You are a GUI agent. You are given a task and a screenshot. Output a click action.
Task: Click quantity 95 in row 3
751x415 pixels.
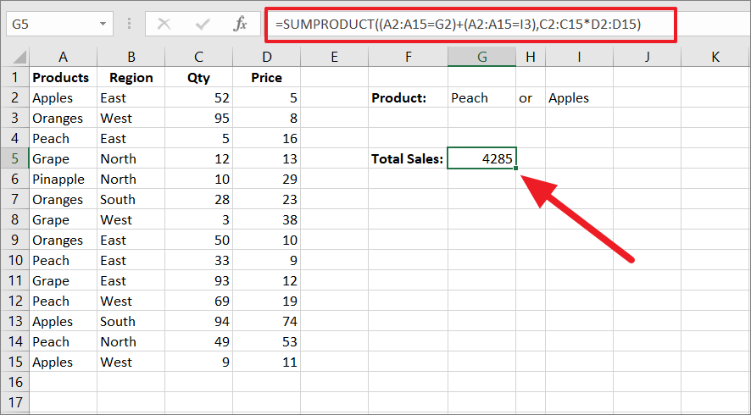[198, 118]
